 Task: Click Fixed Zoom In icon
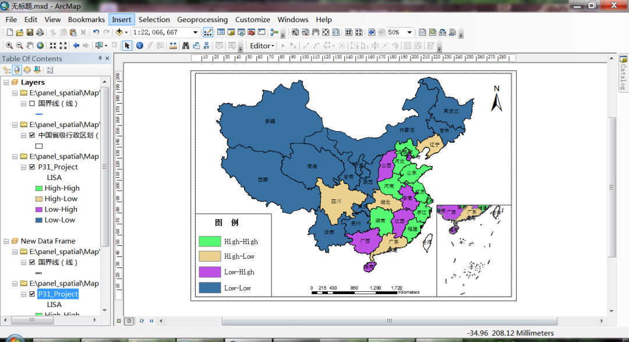[x=53, y=46]
